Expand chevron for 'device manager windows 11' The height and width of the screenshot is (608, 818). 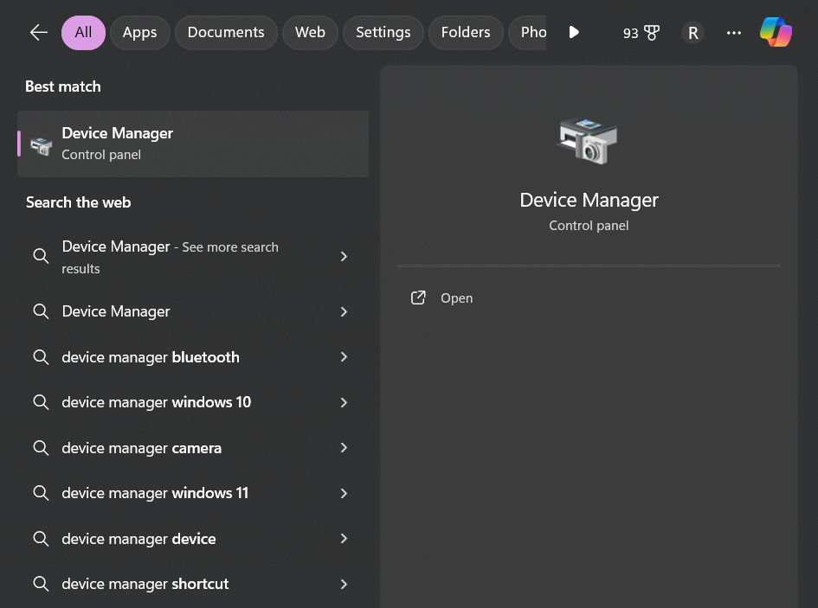344,493
